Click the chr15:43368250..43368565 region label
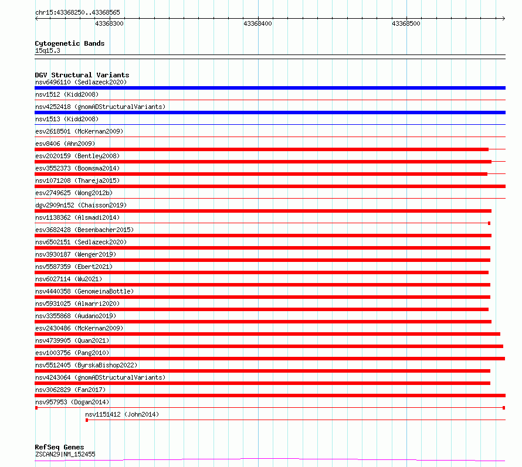Image resolution: width=522 pixels, height=467 pixels. click(77, 12)
